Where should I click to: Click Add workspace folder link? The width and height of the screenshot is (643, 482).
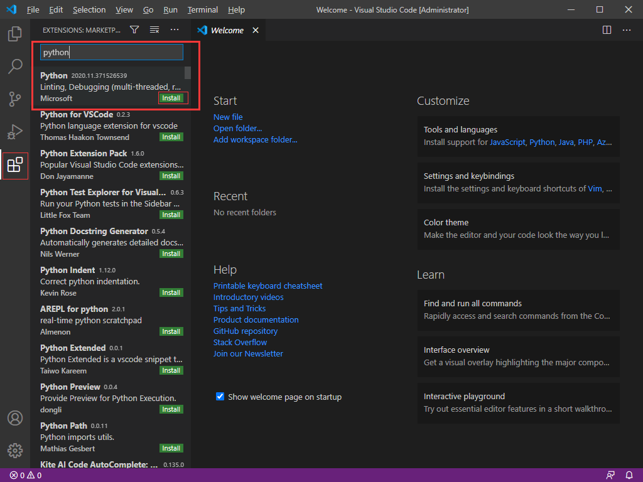(x=255, y=140)
